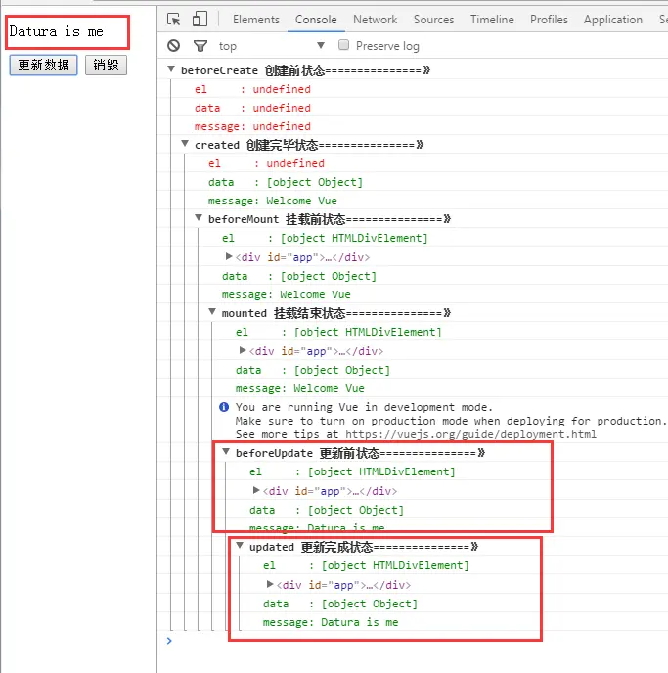
Task: Collapse the beforeUpdate console group
Action: pos(226,452)
